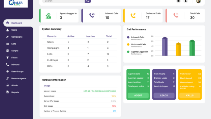Image resolution: width=211 pixels, height=119 pixels.
Task: Click the purple LEADS button
Action: click(164, 96)
